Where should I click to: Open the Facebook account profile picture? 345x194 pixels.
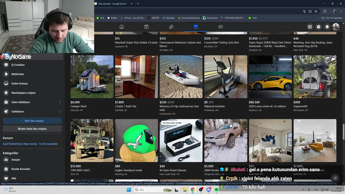(x=336, y=27)
